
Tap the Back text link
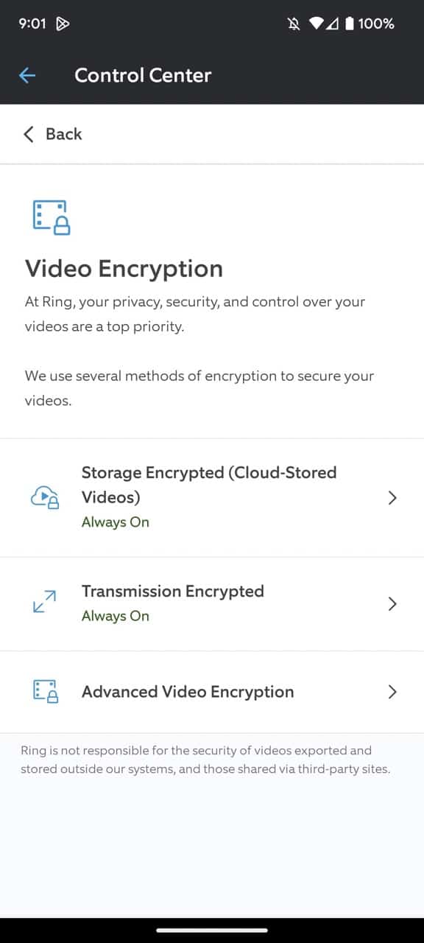(64, 134)
